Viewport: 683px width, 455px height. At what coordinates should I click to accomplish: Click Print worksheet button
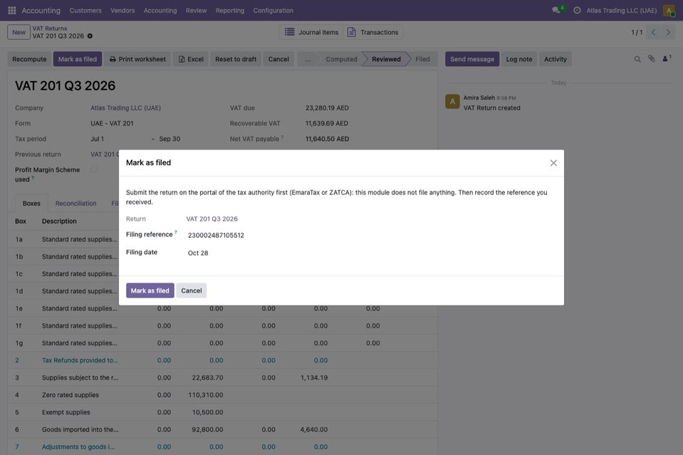(137, 59)
